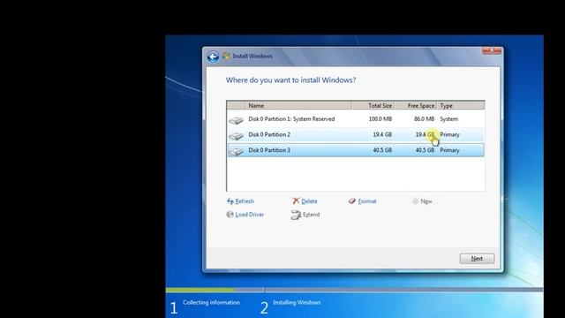
Task: Click the greyed-out New link
Action: [x=426, y=201]
